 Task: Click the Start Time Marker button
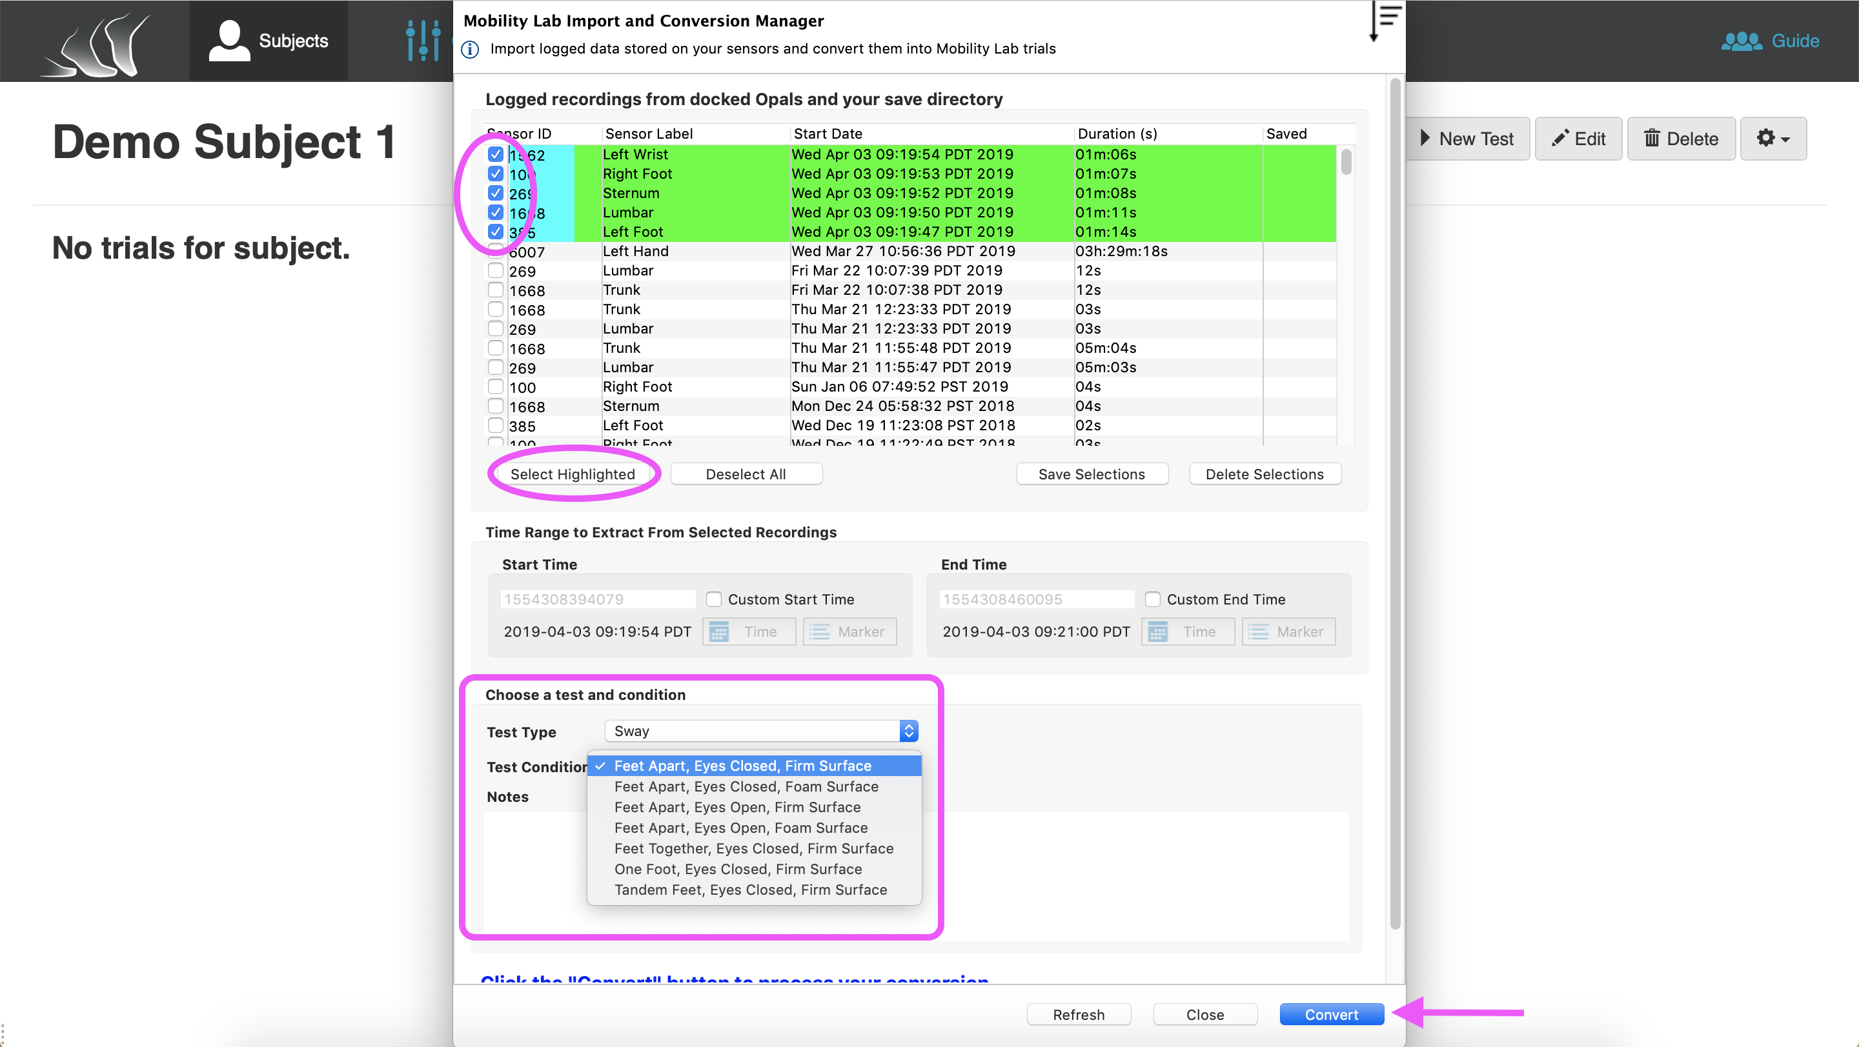849,632
